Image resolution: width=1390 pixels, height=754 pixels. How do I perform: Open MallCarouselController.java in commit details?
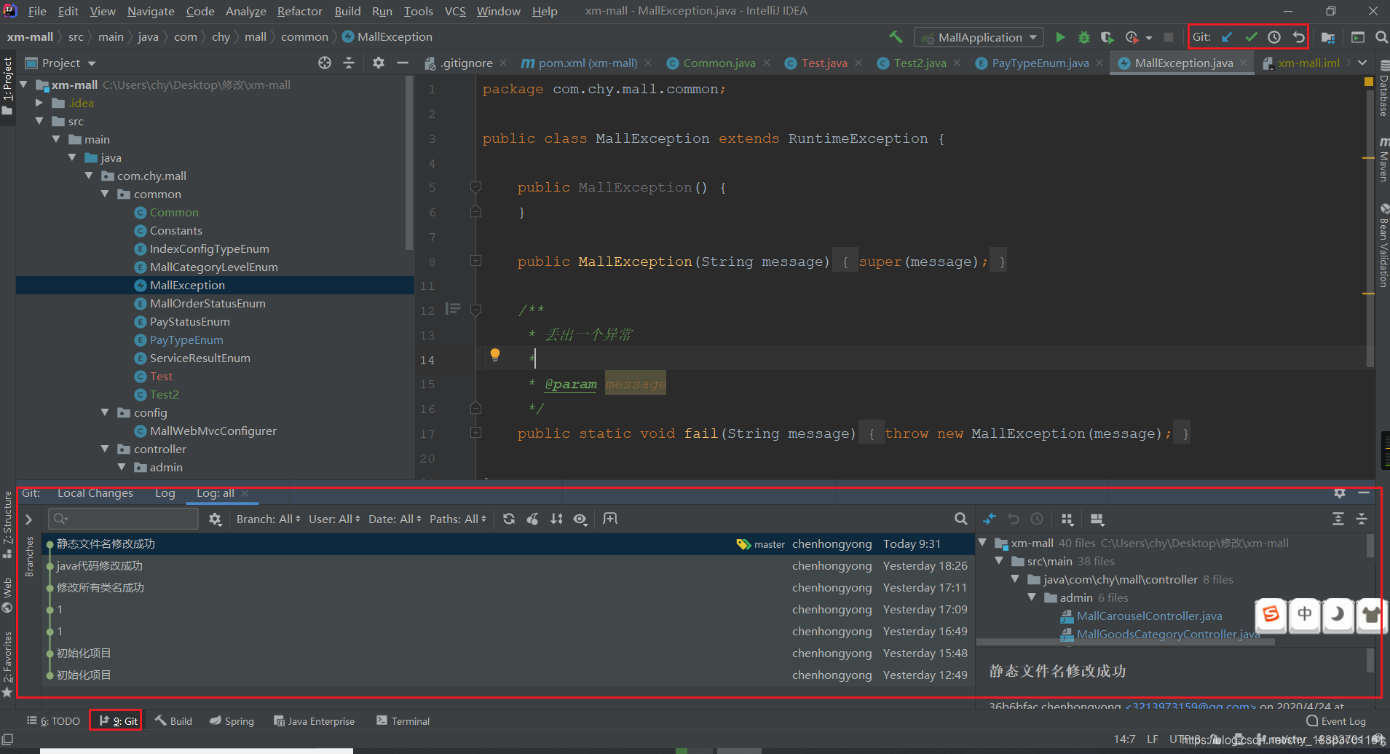click(x=1149, y=616)
